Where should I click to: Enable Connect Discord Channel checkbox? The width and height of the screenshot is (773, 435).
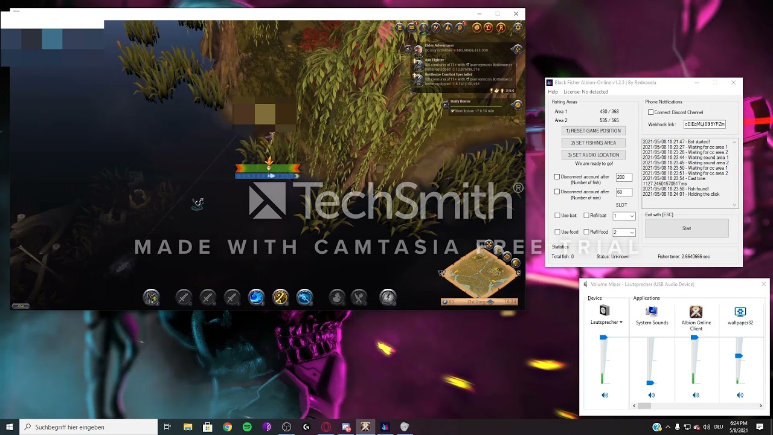[x=650, y=112]
